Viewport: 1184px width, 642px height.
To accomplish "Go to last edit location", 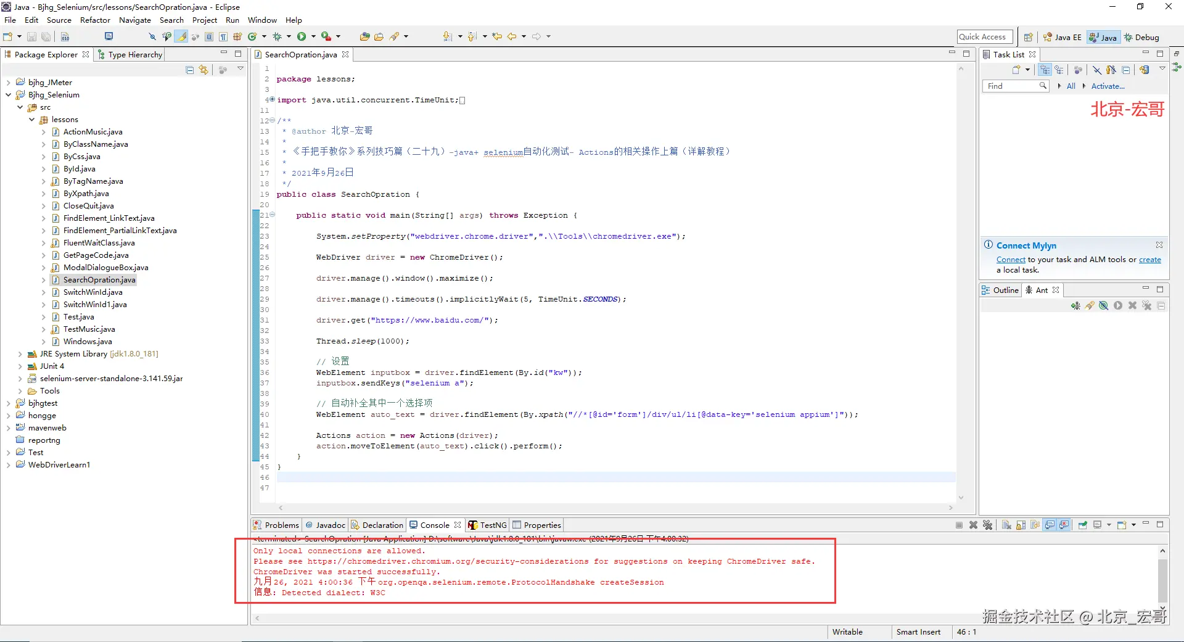I will click(496, 37).
